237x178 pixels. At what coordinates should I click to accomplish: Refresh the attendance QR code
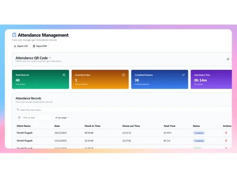[x=228, y=59]
